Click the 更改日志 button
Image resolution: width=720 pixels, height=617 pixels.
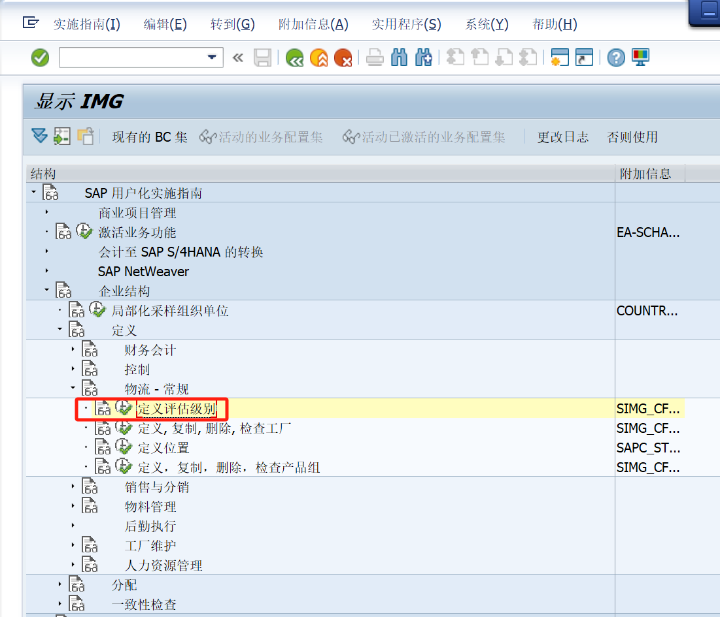tap(563, 137)
